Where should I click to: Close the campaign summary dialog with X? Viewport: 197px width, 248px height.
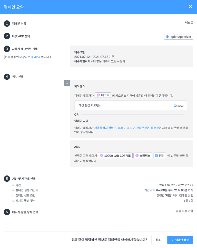coord(190,7)
